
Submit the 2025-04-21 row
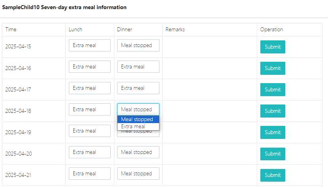tap(273, 175)
